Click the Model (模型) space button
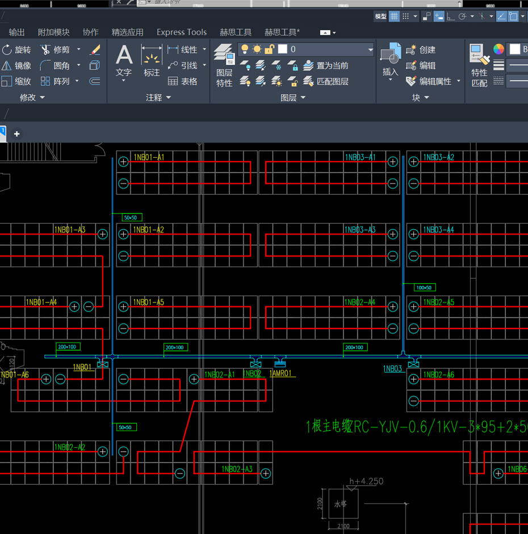Screen dimensions: 528x534 coord(380,16)
